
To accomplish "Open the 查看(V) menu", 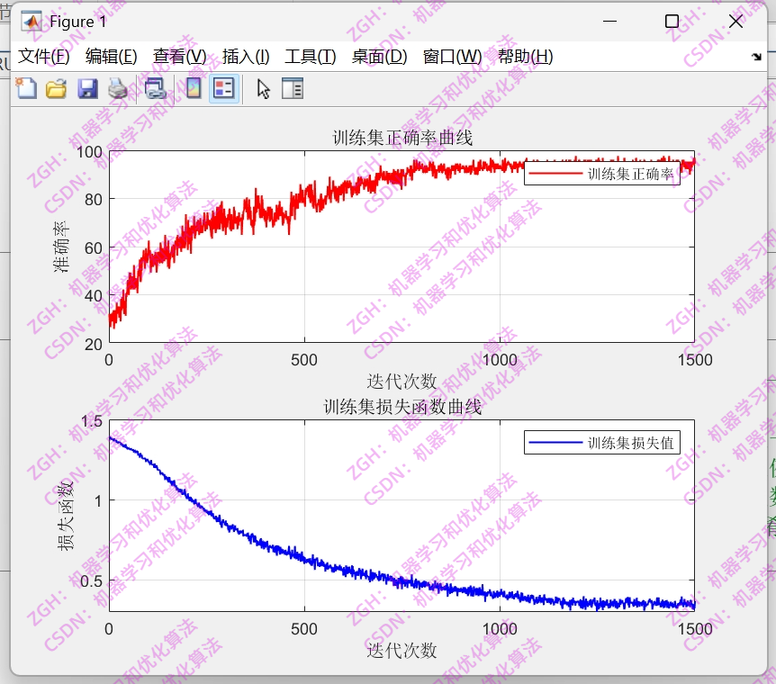I will [x=180, y=57].
